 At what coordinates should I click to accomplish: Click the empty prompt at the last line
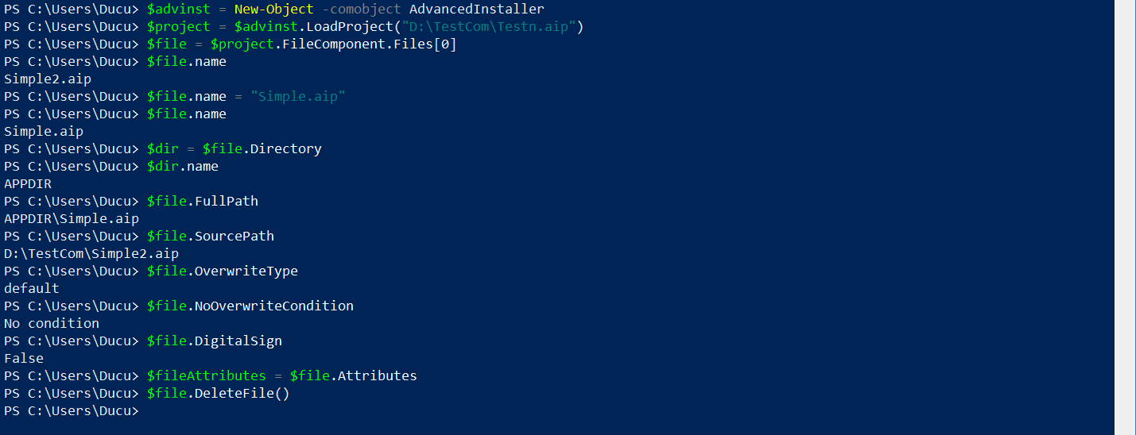(x=72, y=411)
